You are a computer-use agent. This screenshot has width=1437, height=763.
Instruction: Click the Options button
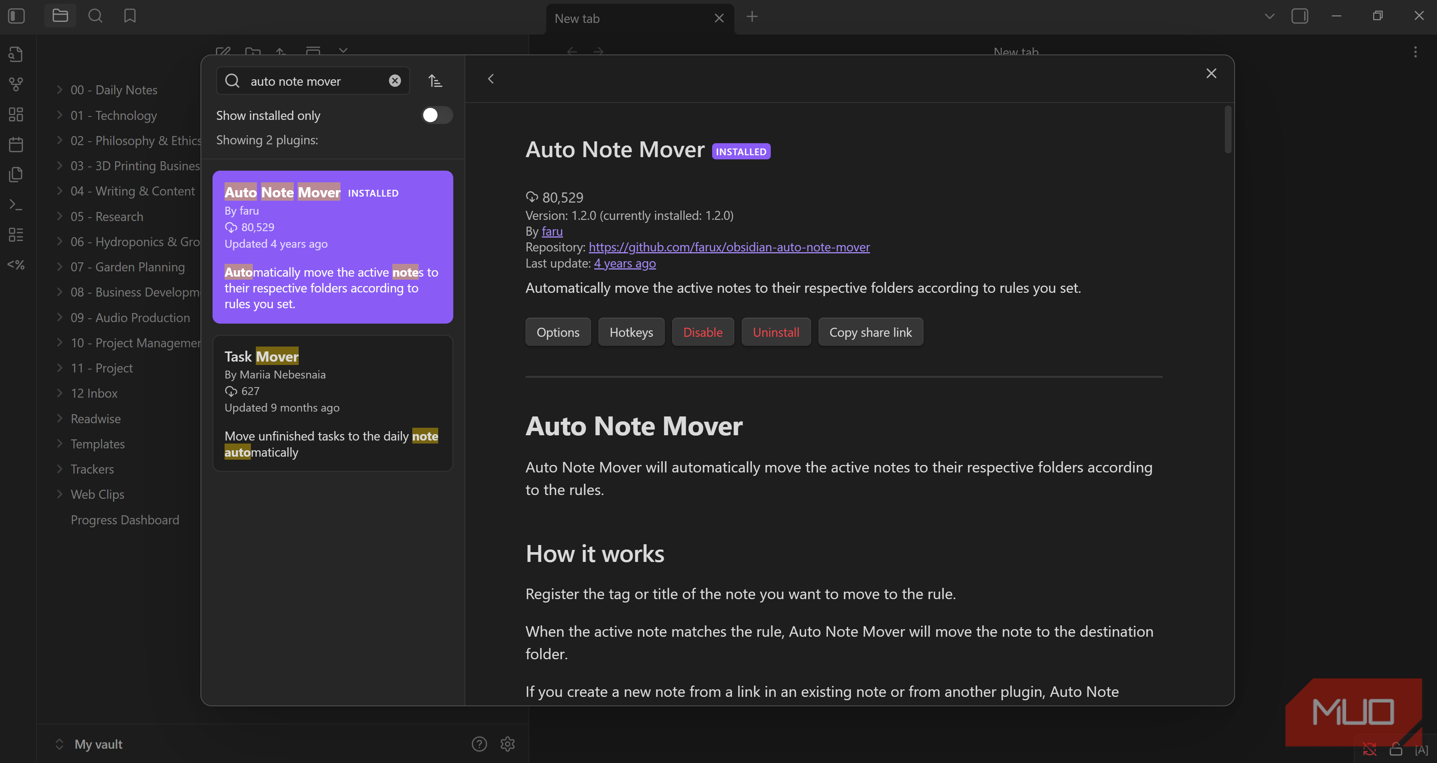pyautogui.click(x=558, y=332)
